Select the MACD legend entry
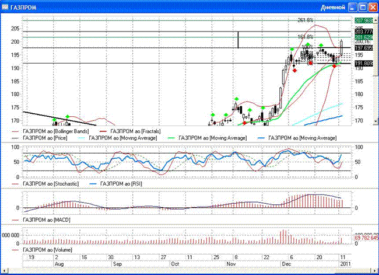This screenshot has width=379, height=275. click(41, 220)
